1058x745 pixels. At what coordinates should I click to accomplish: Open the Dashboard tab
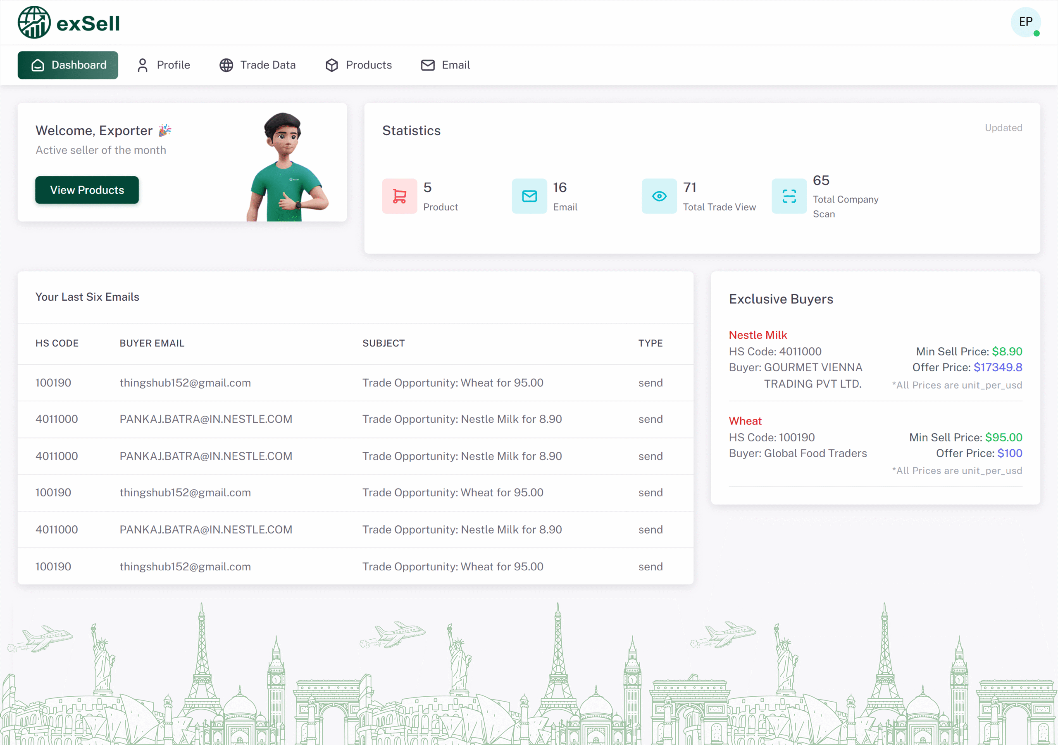point(68,65)
